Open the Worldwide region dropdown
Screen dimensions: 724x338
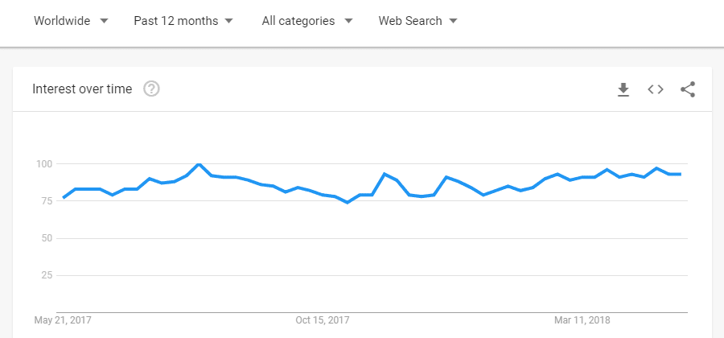(71, 21)
